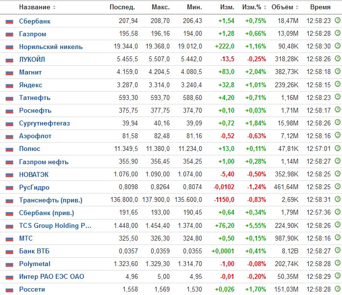Open the Сбербанк stock link
This screenshot has height=295, width=342.
pos(35,21)
